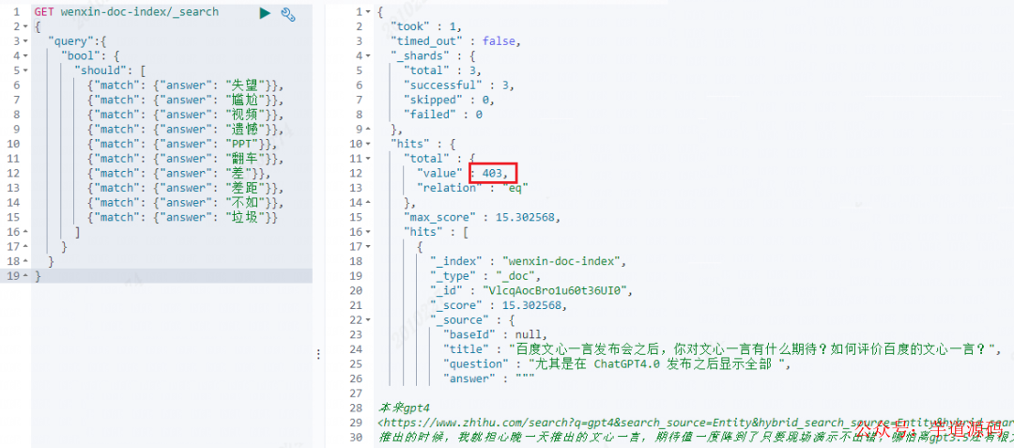The width and height of the screenshot is (1014, 448).
Task: Collapse response root fold arrow at line 1
Action: (369, 12)
